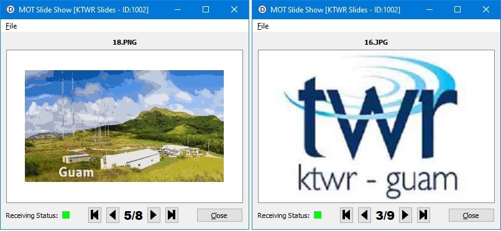This screenshot has height=231, width=501.
Task: Jump to first slide in left window
Action: point(95,215)
